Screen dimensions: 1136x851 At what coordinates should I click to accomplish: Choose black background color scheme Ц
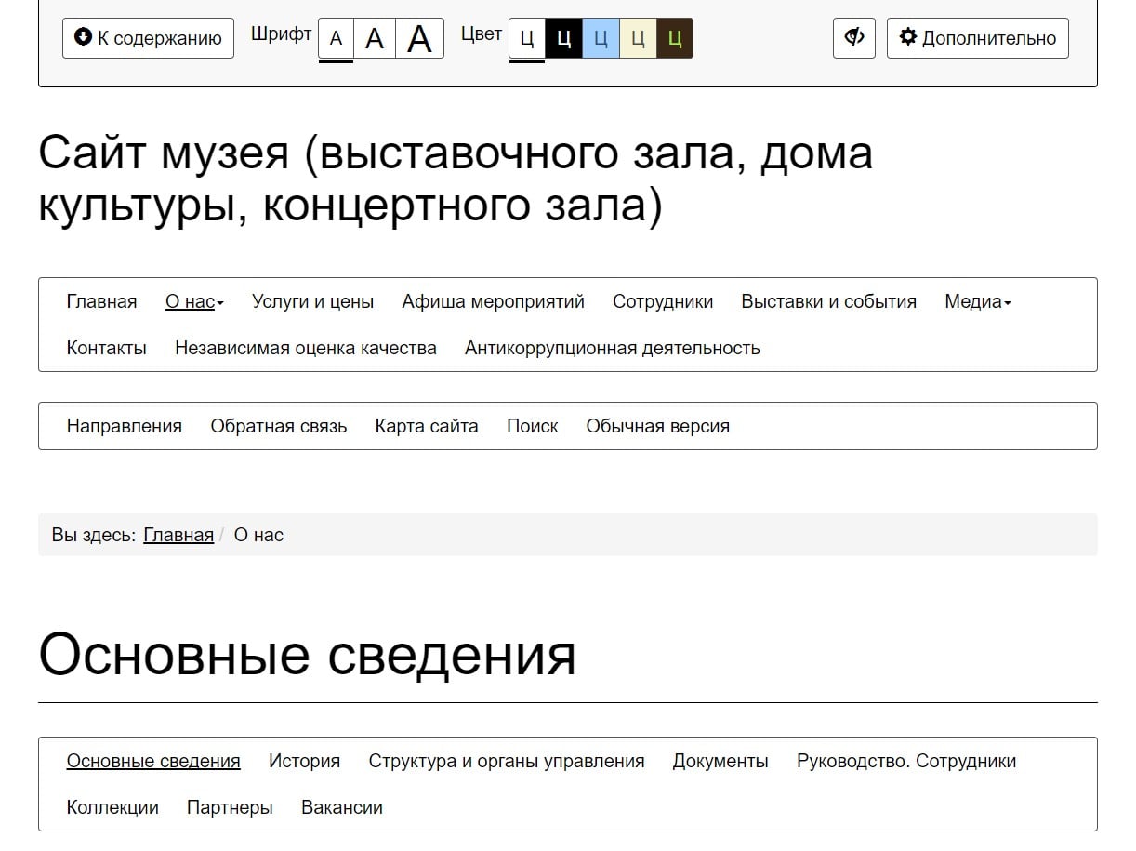(x=563, y=38)
